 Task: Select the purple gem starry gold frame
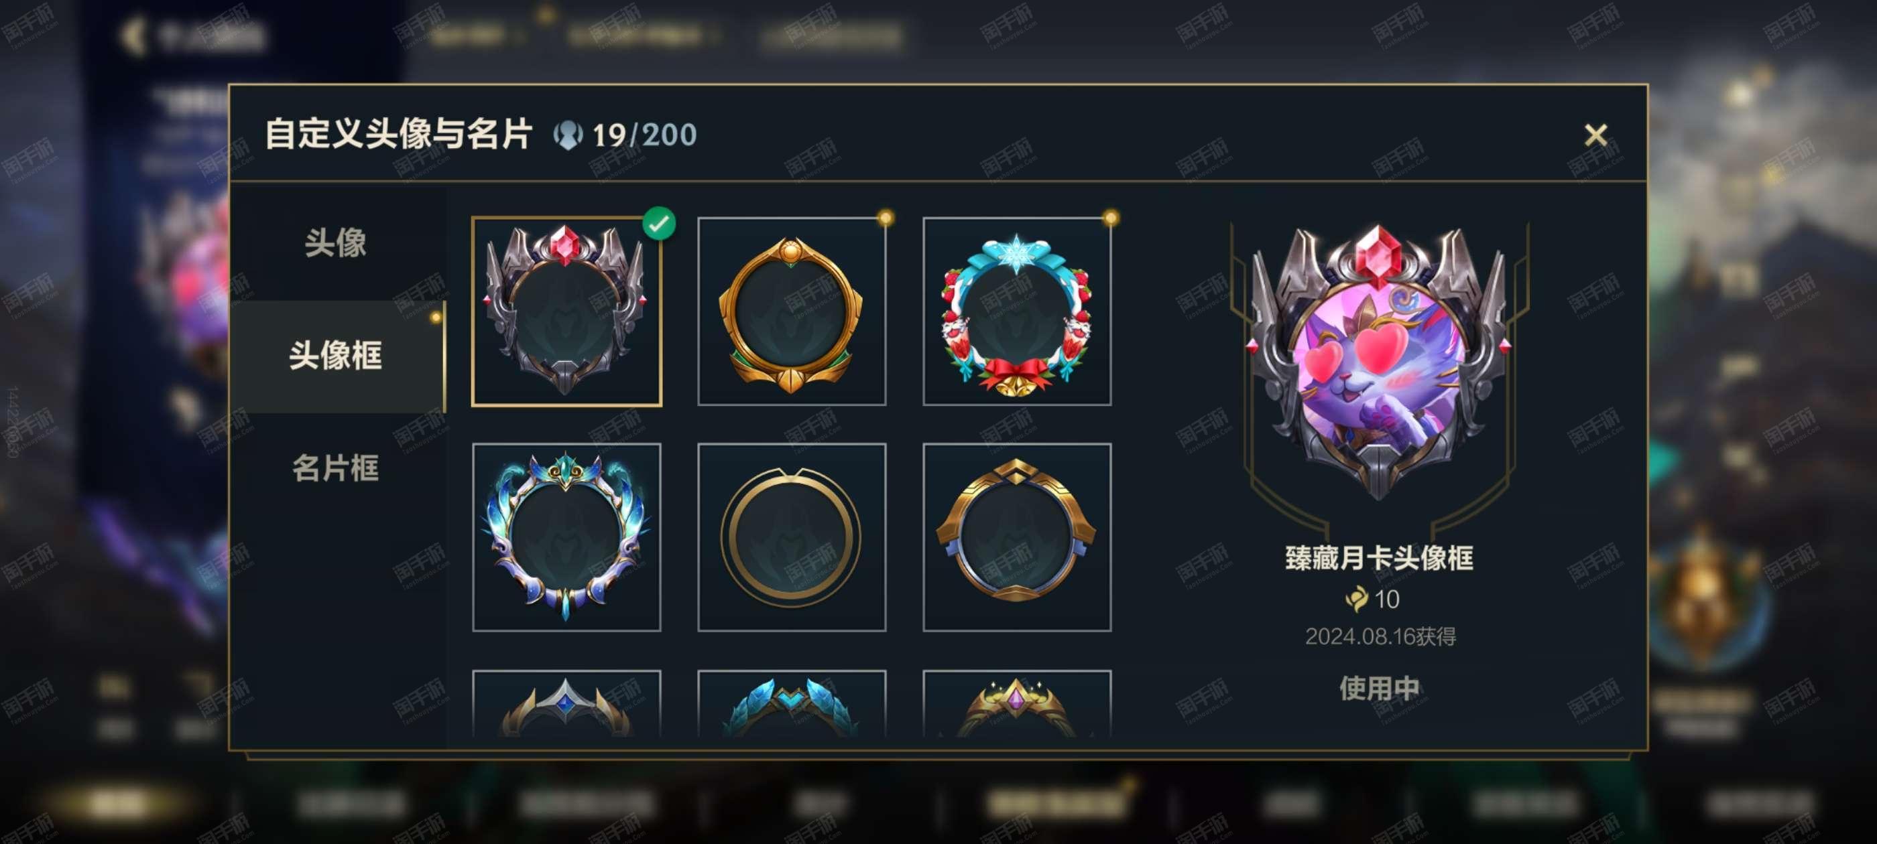point(1016,703)
